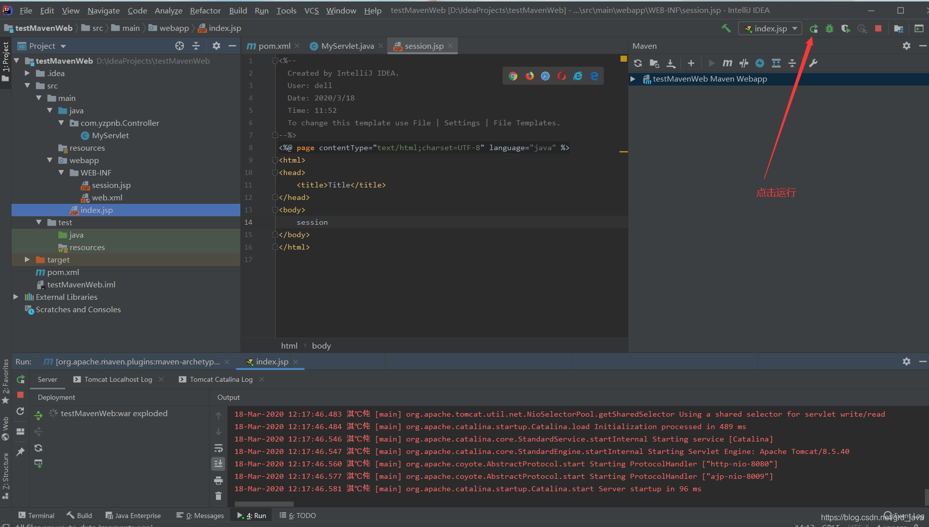Screen dimensions: 929x527
Task: Toggle Scroll to End in Output console
Action: [x=218, y=464]
